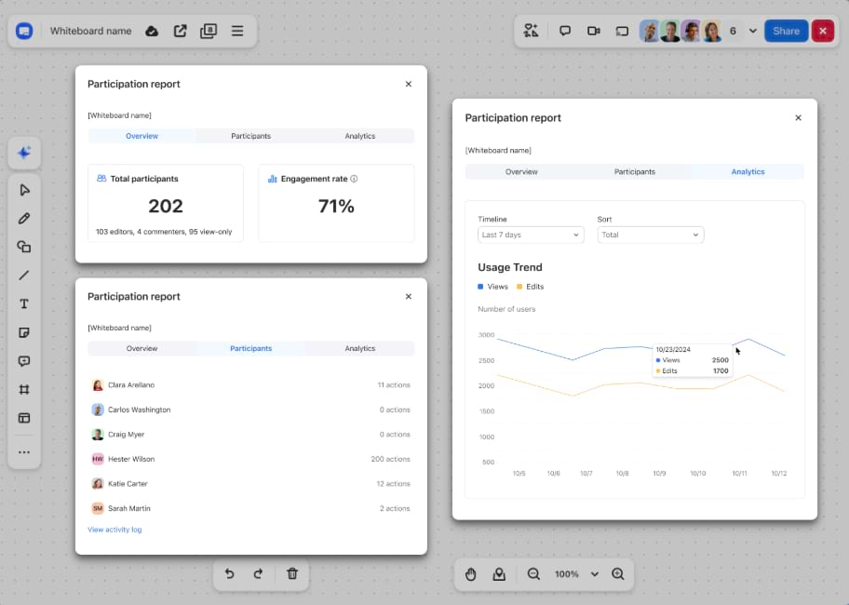This screenshot has height=605, width=849.
Task: Select the sticky note tool
Action: click(x=24, y=332)
